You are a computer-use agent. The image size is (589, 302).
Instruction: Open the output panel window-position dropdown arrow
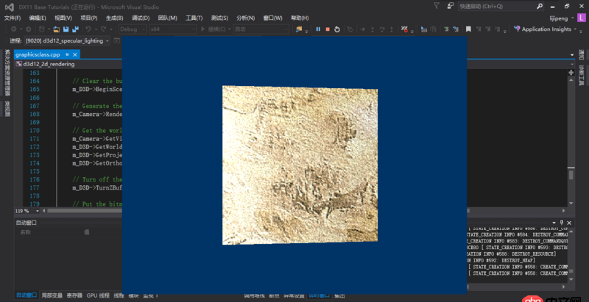tap(554, 223)
